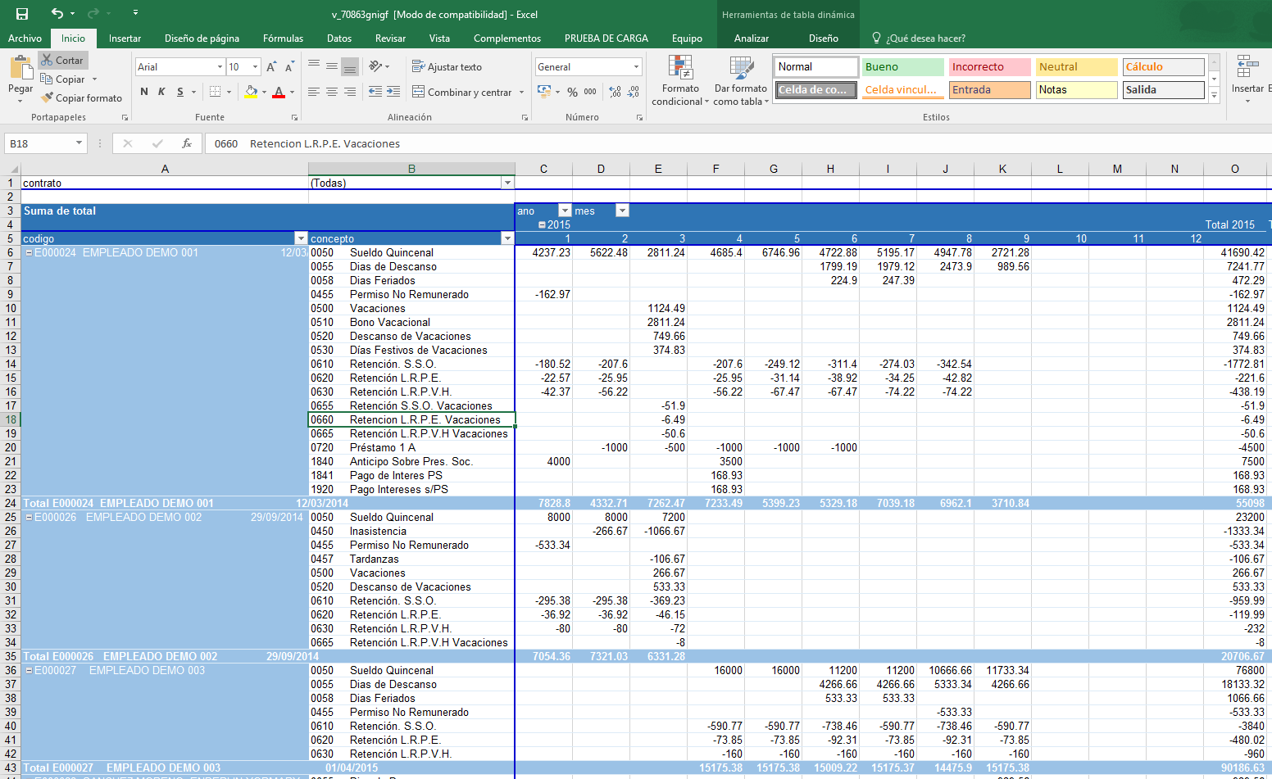Align text left icon
The height and width of the screenshot is (779, 1272).
[x=314, y=92]
